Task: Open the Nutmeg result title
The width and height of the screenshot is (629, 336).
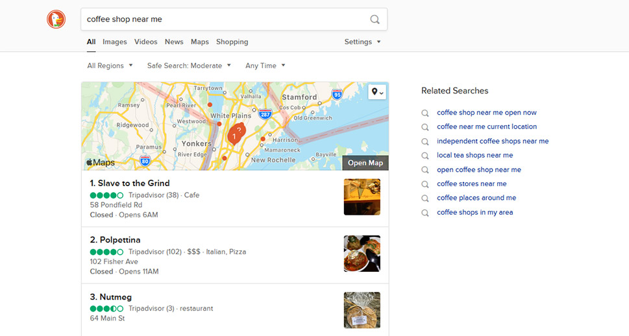Action: coord(111,297)
